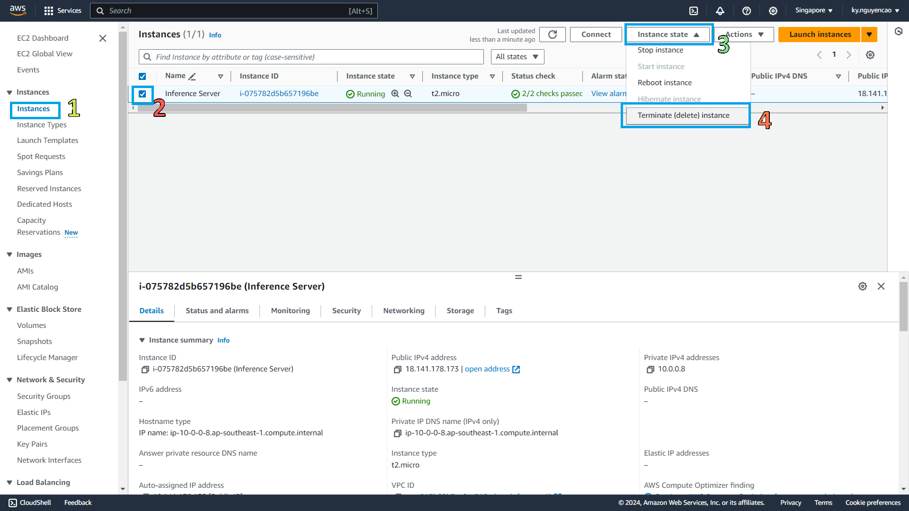Uncheck the Inference Server row checkbox
909x511 pixels.
coord(143,94)
